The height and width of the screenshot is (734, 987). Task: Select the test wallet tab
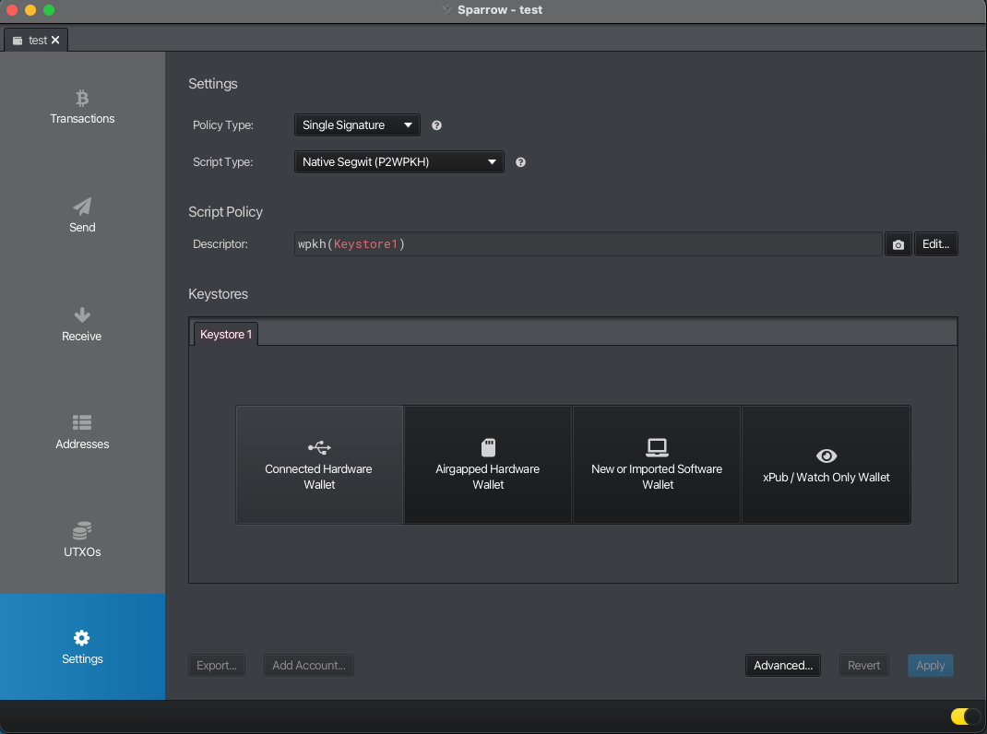(x=35, y=40)
